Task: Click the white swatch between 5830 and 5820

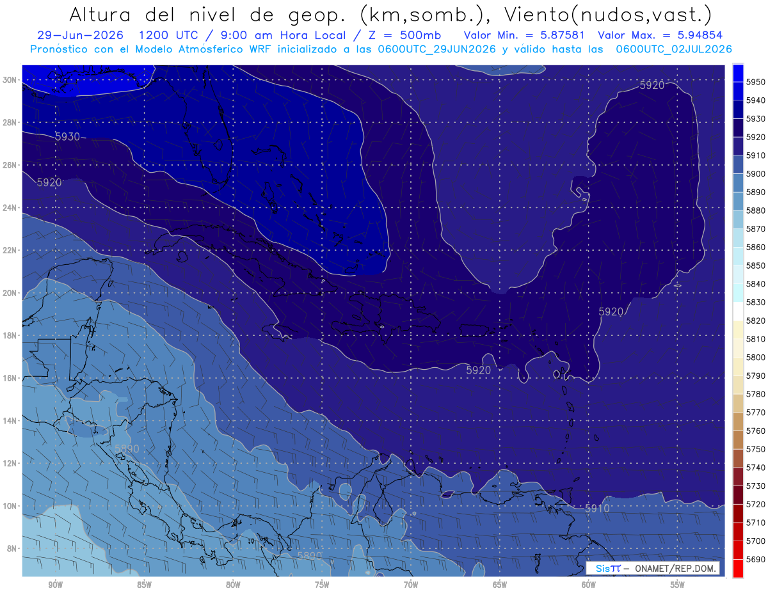Action: pos(738,312)
